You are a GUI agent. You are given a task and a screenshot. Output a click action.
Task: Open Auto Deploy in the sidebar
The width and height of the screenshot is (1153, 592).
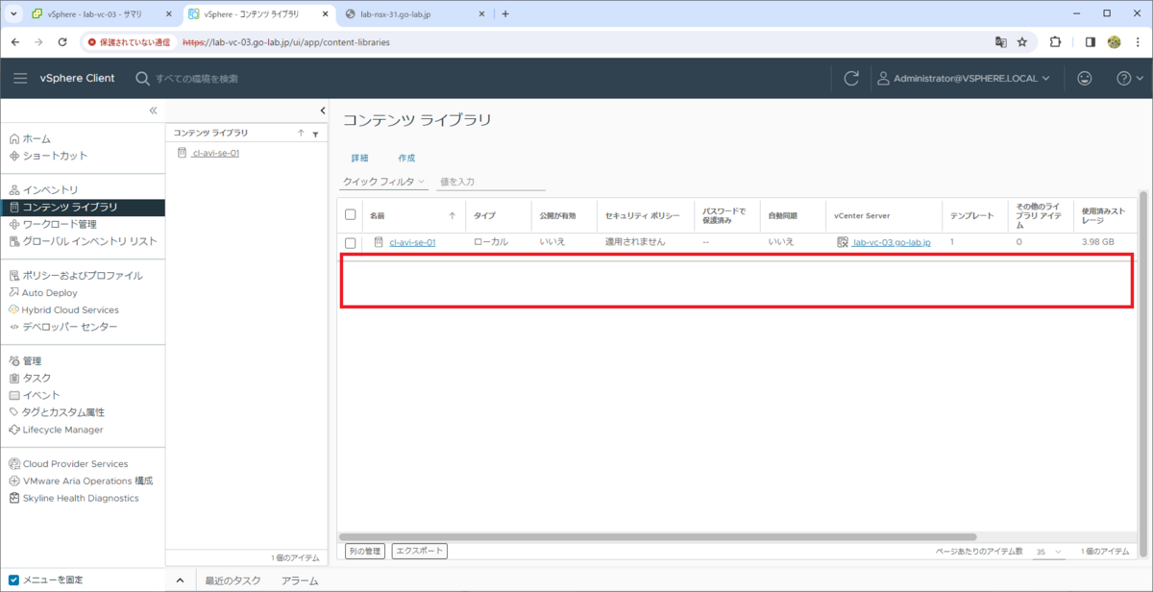[x=50, y=293]
